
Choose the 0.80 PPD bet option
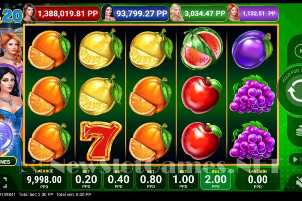[151, 179]
